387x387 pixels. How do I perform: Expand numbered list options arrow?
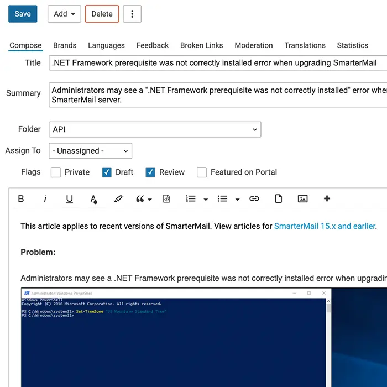tap(206, 200)
